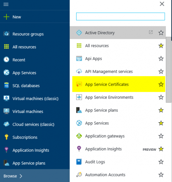Image resolution: width=172 pixels, height=182 pixels.
Task: Unfavorite Application Insights using its star
Action: [161, 149]
